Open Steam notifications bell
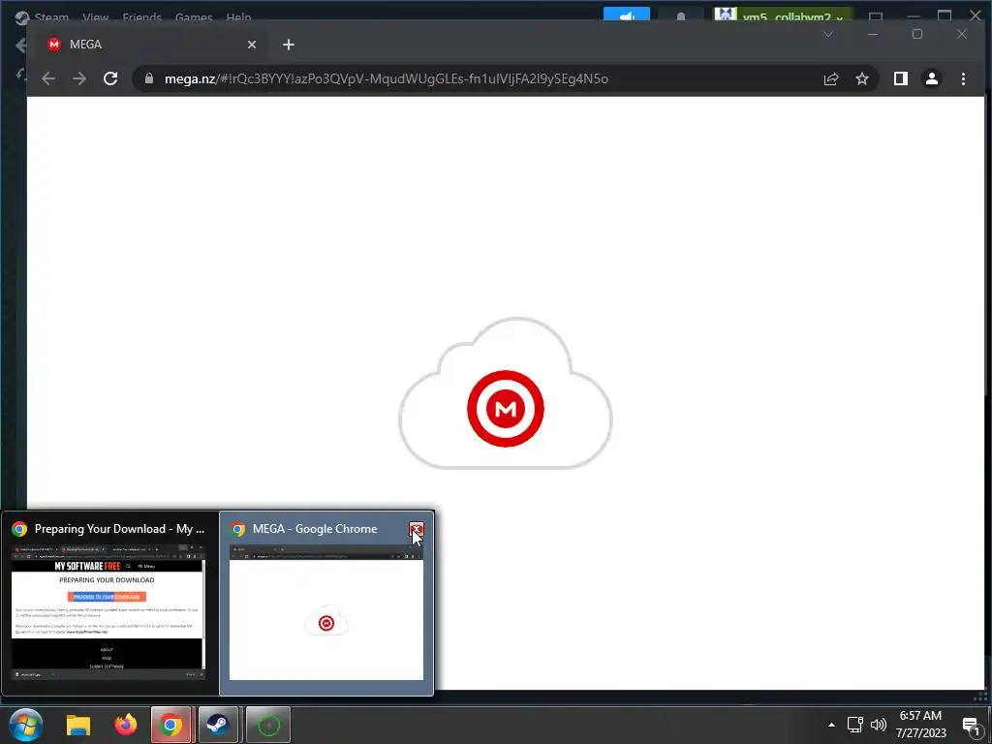The height and width of the screenshot is (744, 992). click(x=681, y=15)
